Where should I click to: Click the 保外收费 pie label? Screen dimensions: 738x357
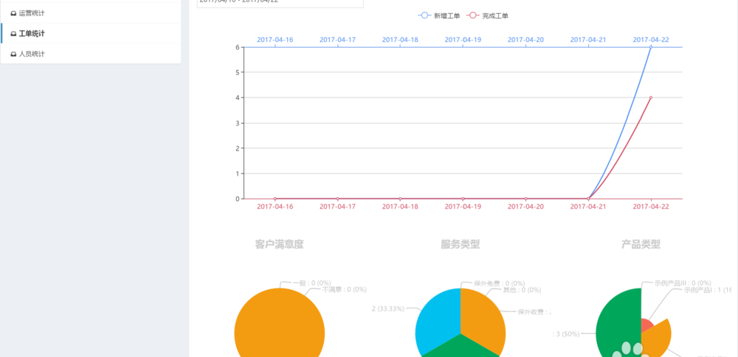pos(534,312)
